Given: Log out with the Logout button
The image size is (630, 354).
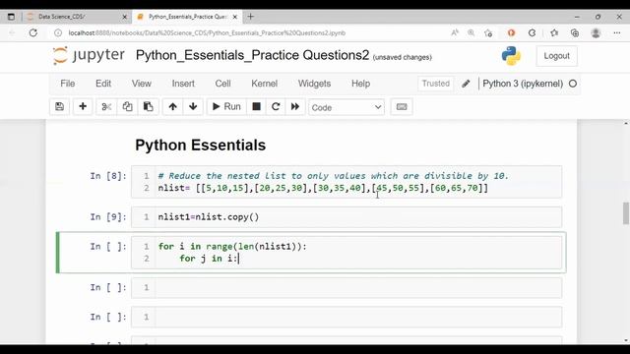Looking at the screenshot, I should tap(556, 56).
